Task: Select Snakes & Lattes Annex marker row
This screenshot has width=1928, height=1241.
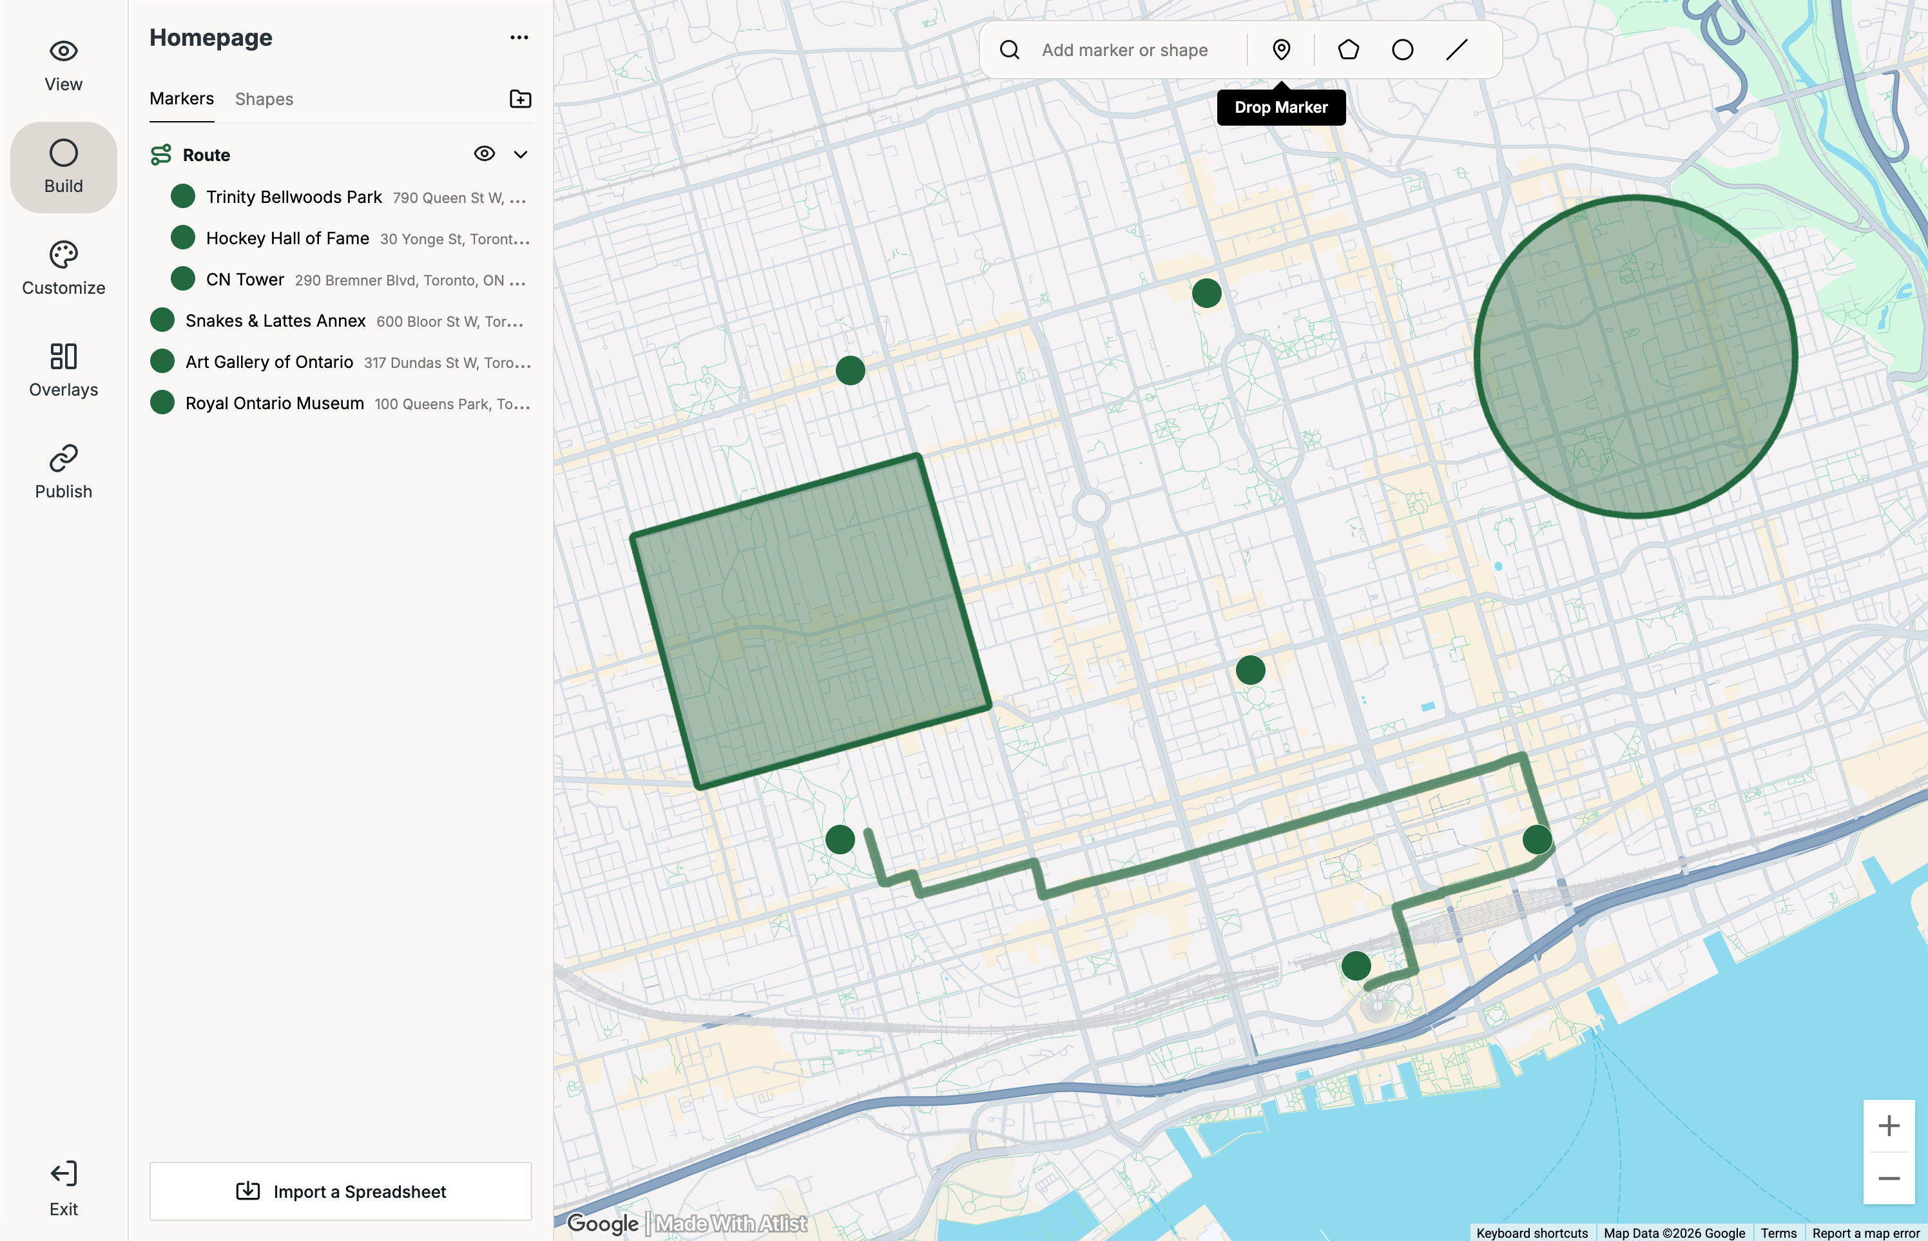Action: [341, 320]
